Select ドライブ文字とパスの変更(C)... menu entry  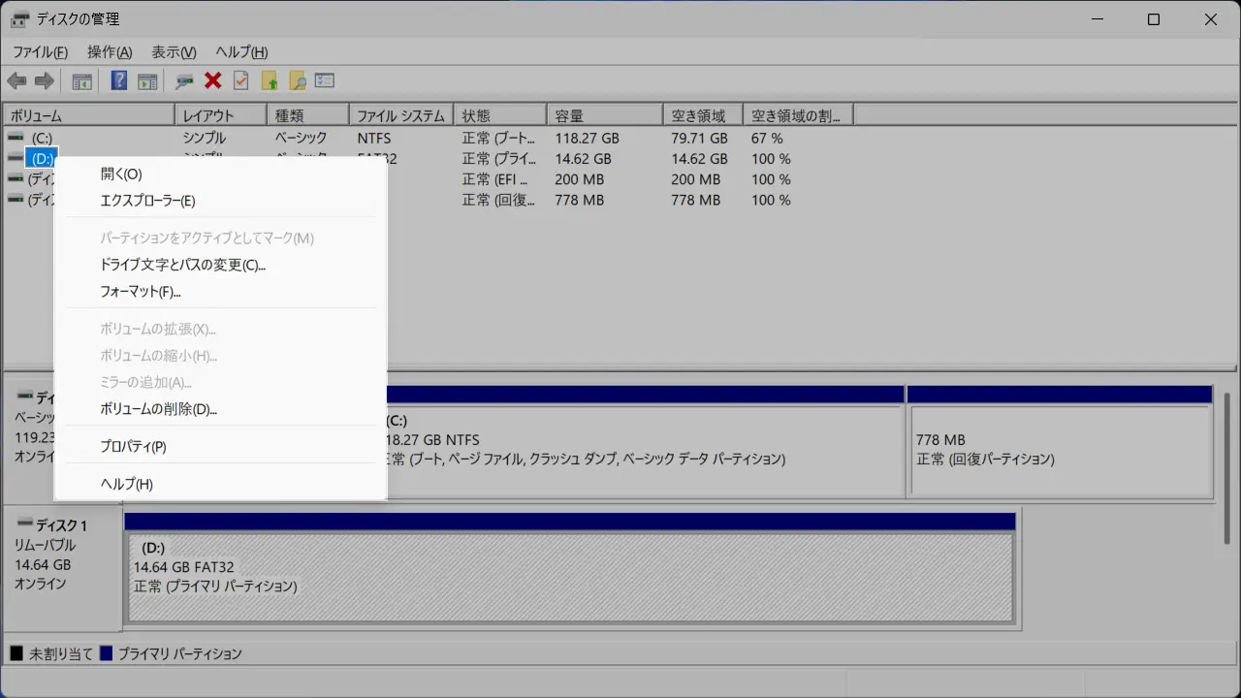[x=182, y=265]
